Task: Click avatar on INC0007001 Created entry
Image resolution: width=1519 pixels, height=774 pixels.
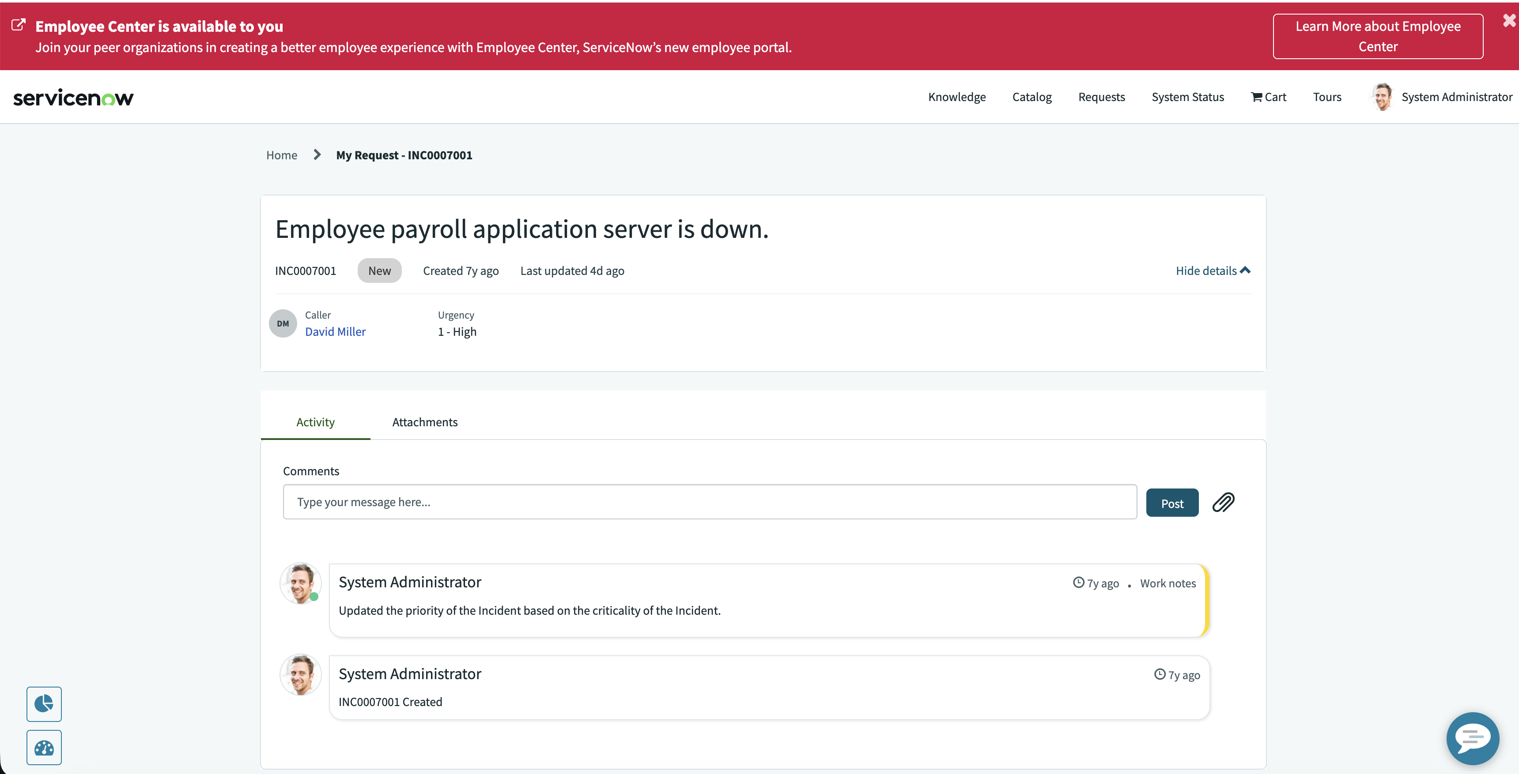Action: click(300, 674)
